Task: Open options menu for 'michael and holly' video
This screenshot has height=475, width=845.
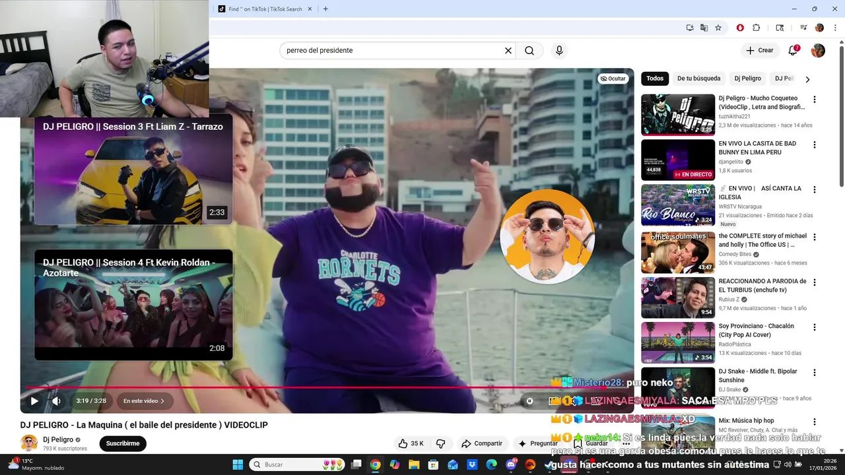Action: coord(814,237)
